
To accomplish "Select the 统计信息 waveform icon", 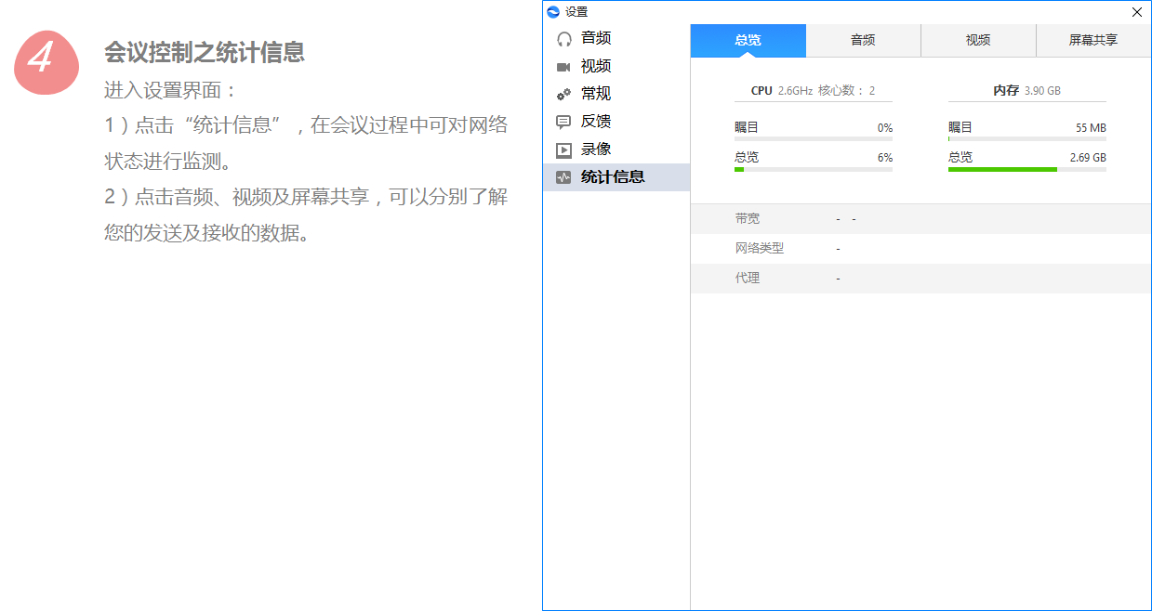I will point(564,177).
